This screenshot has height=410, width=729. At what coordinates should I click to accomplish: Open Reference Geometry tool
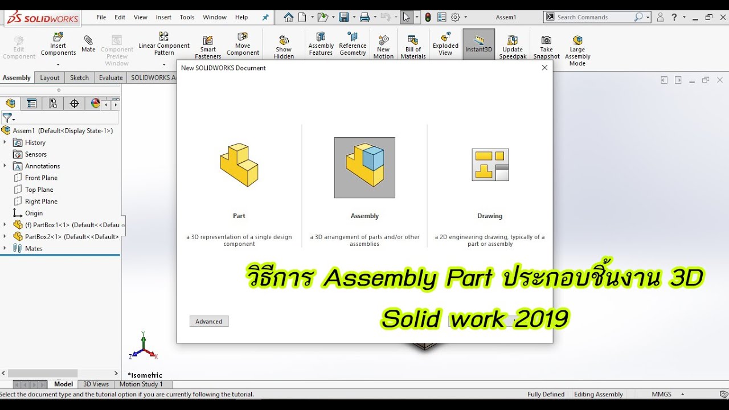click(x=353, y=44)
